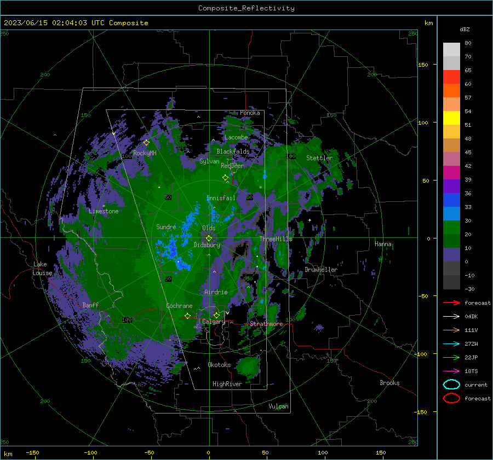Click the red forecast arrow in legend

click(451, 302)
